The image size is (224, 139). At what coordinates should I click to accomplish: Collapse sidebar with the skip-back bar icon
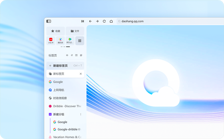(83, 21)
